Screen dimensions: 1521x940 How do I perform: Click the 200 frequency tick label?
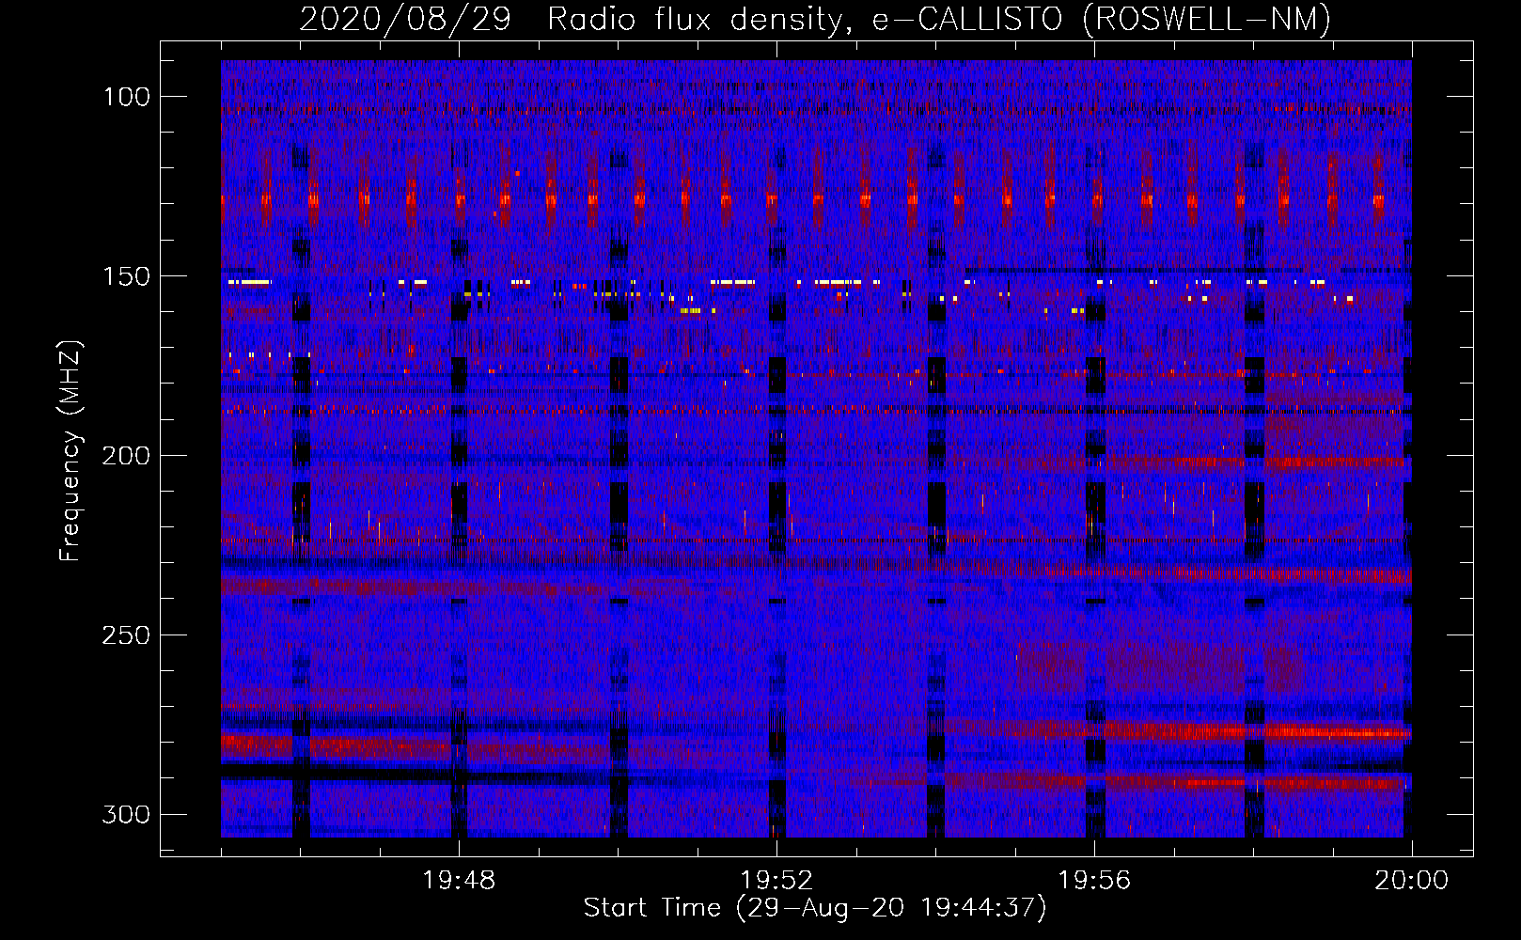pos(126,456)
